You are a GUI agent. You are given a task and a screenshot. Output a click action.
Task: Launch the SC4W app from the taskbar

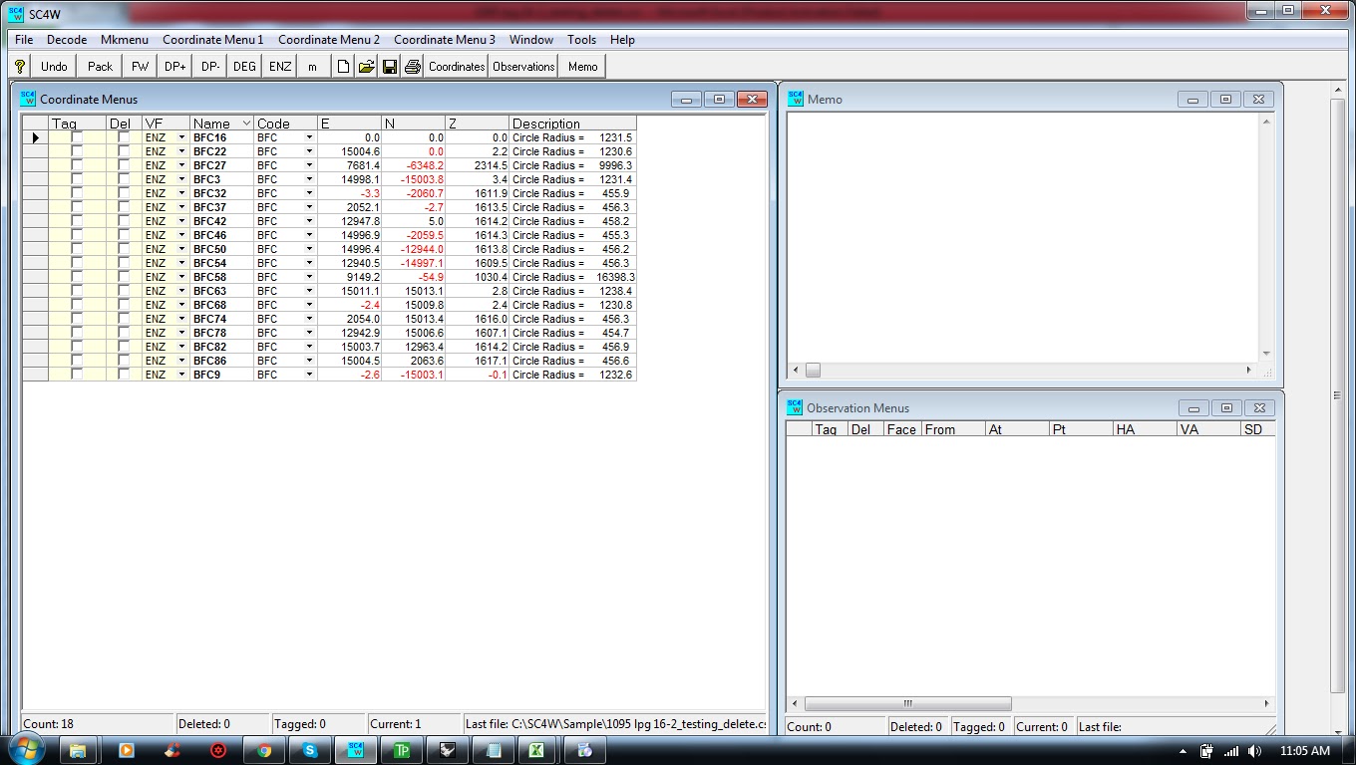356,749
